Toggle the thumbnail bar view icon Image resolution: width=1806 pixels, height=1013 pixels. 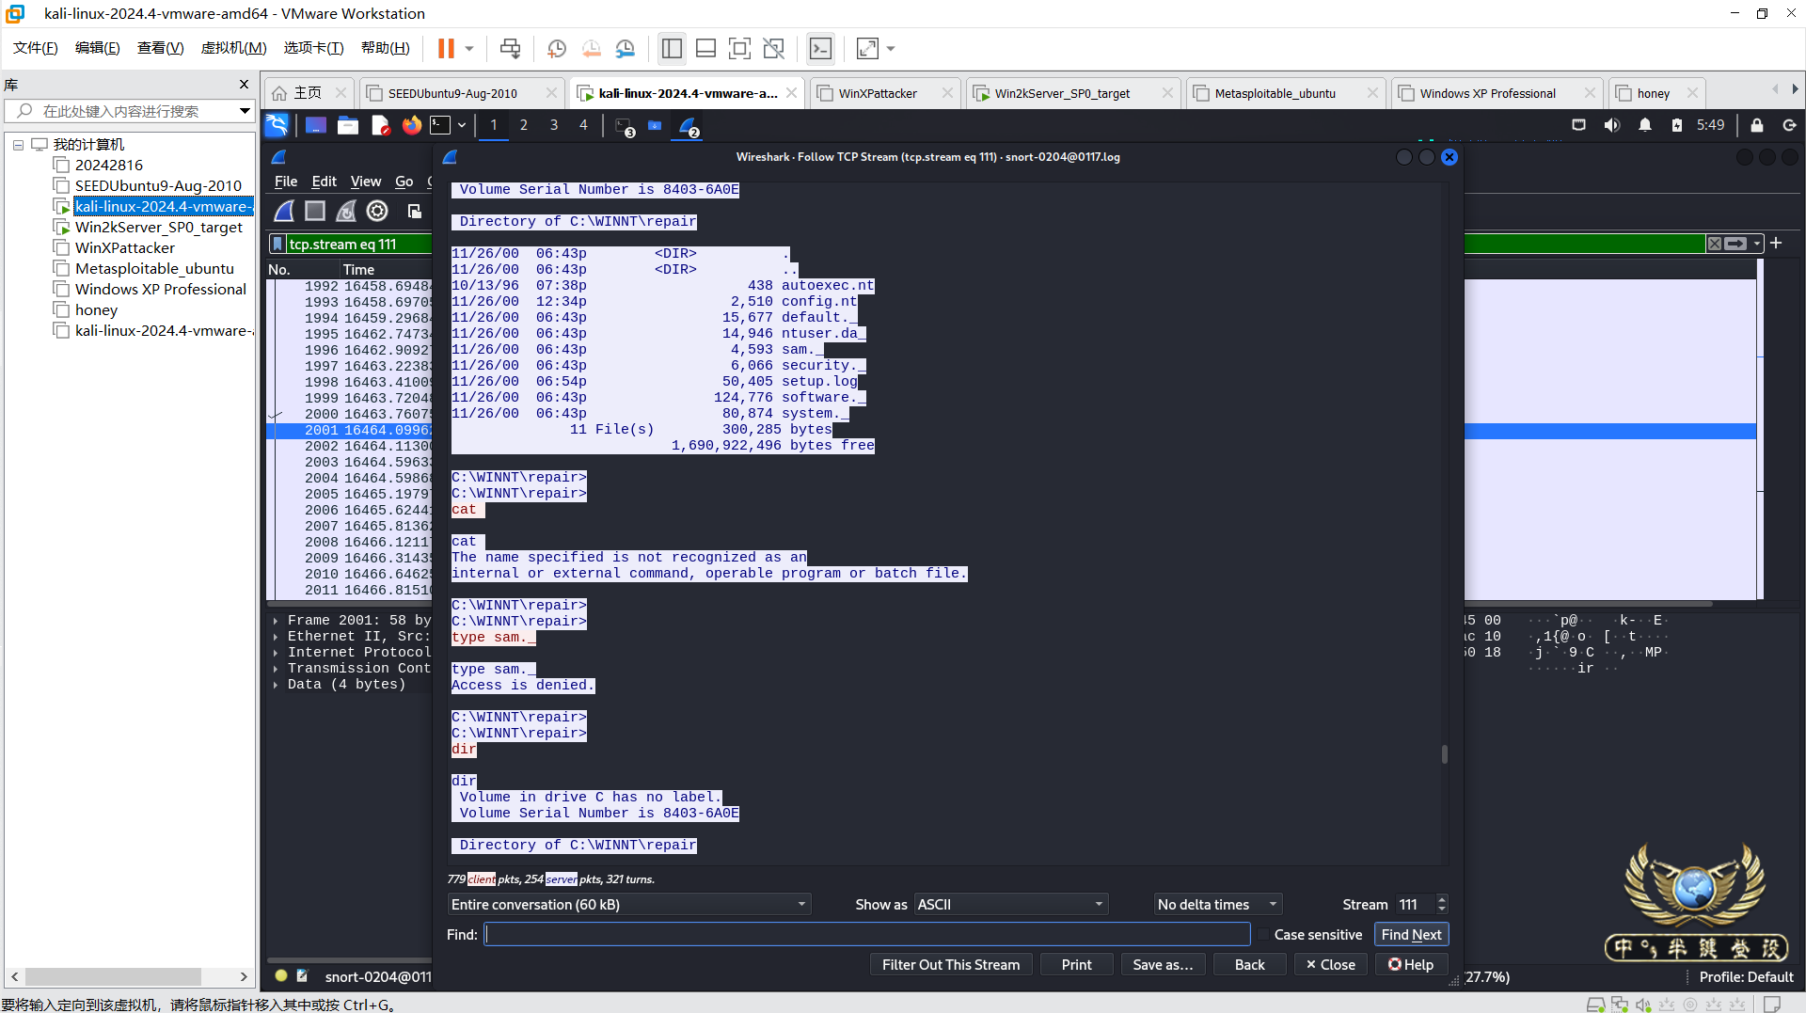point(705,48)
